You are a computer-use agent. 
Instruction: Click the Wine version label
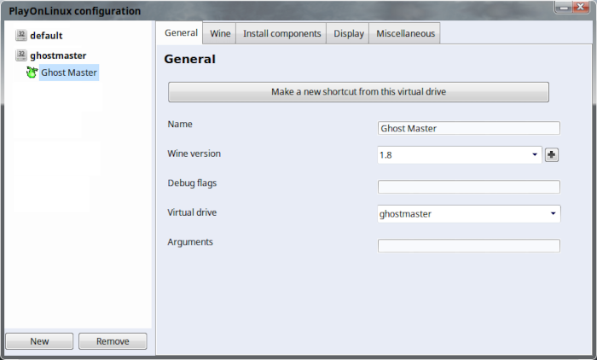tap(194, 154)
